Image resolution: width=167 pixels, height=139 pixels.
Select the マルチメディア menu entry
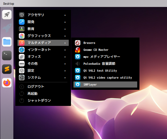(x=43, y=43)
